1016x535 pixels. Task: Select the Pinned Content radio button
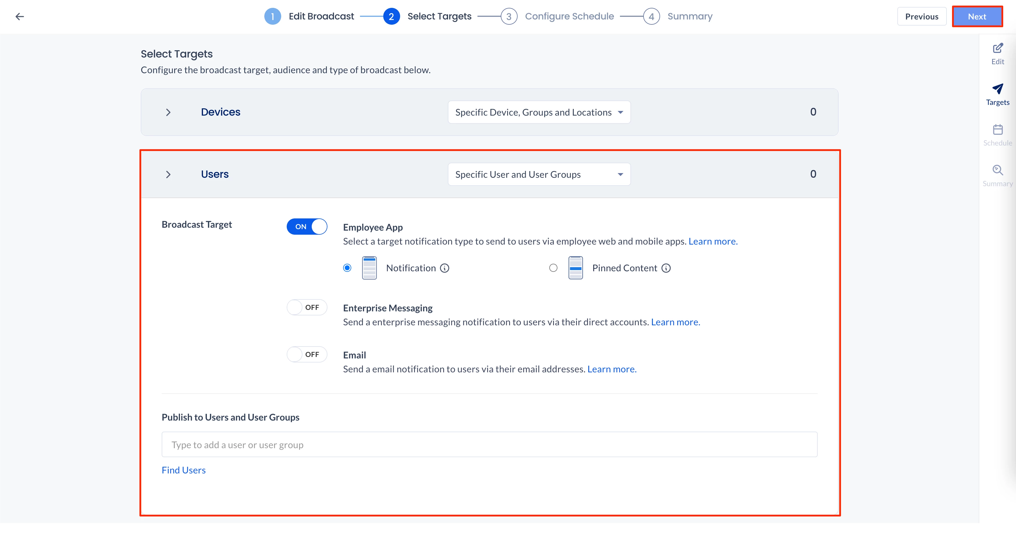553,268
